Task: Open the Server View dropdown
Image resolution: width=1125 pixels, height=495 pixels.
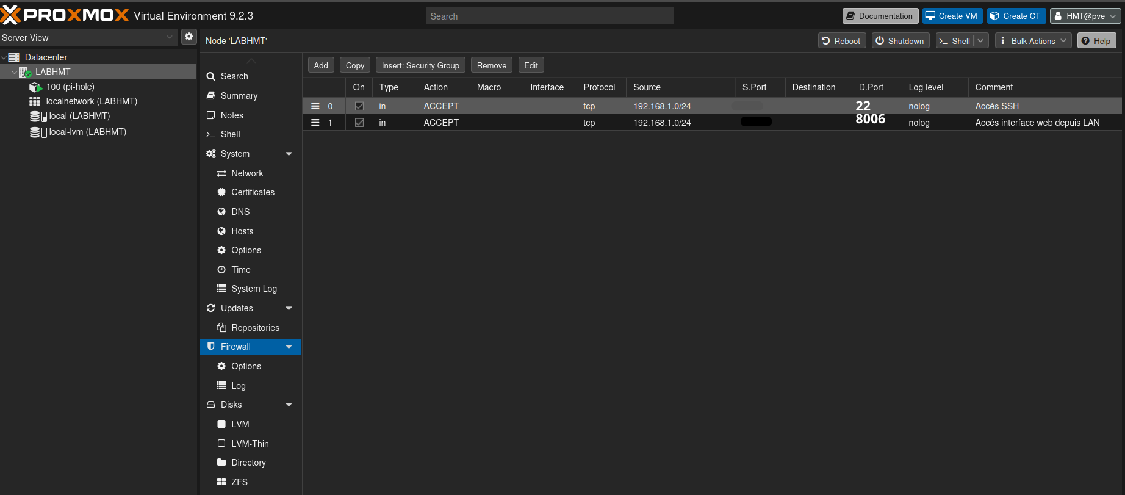Action: (x=170, y=37)
